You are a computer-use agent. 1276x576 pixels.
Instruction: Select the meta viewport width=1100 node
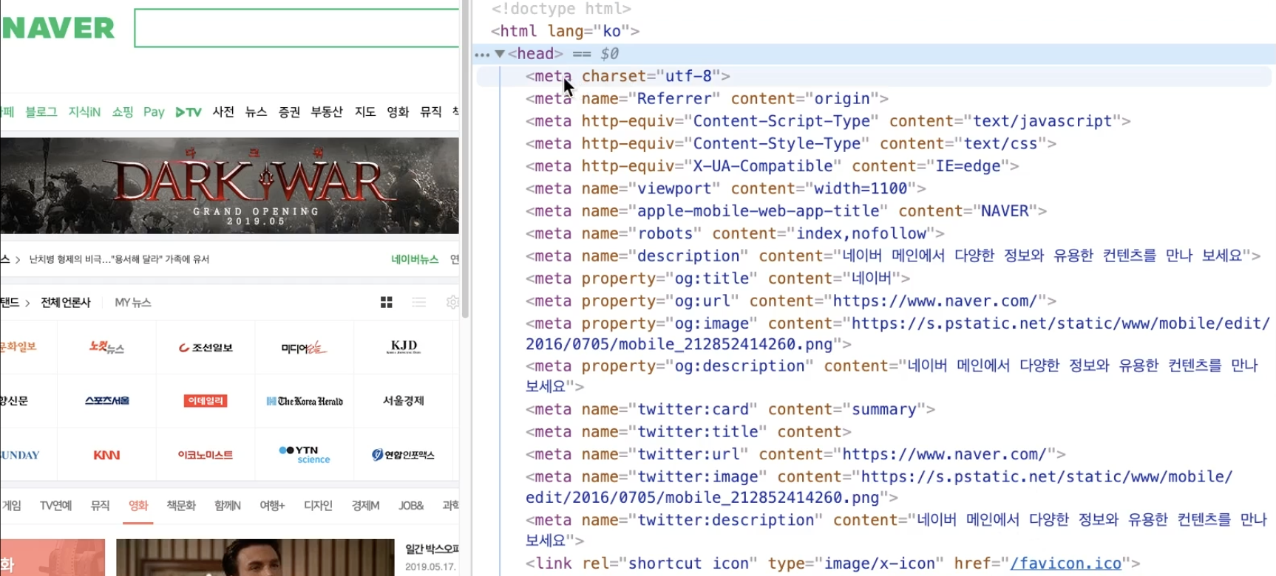(725, 189)
